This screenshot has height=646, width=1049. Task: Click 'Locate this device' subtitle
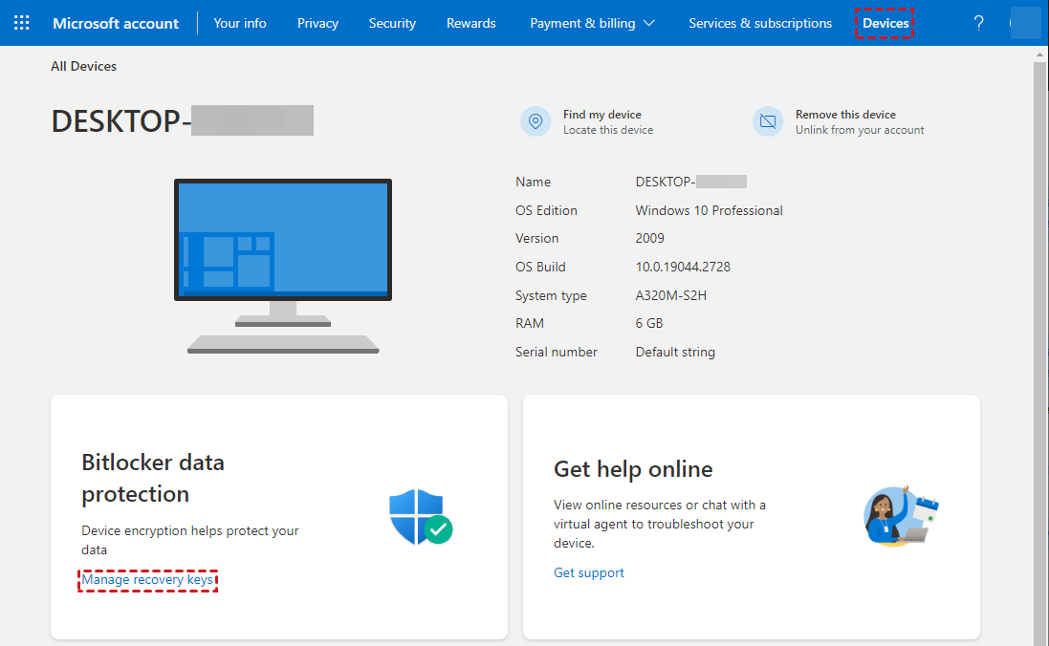coord(608,130)
